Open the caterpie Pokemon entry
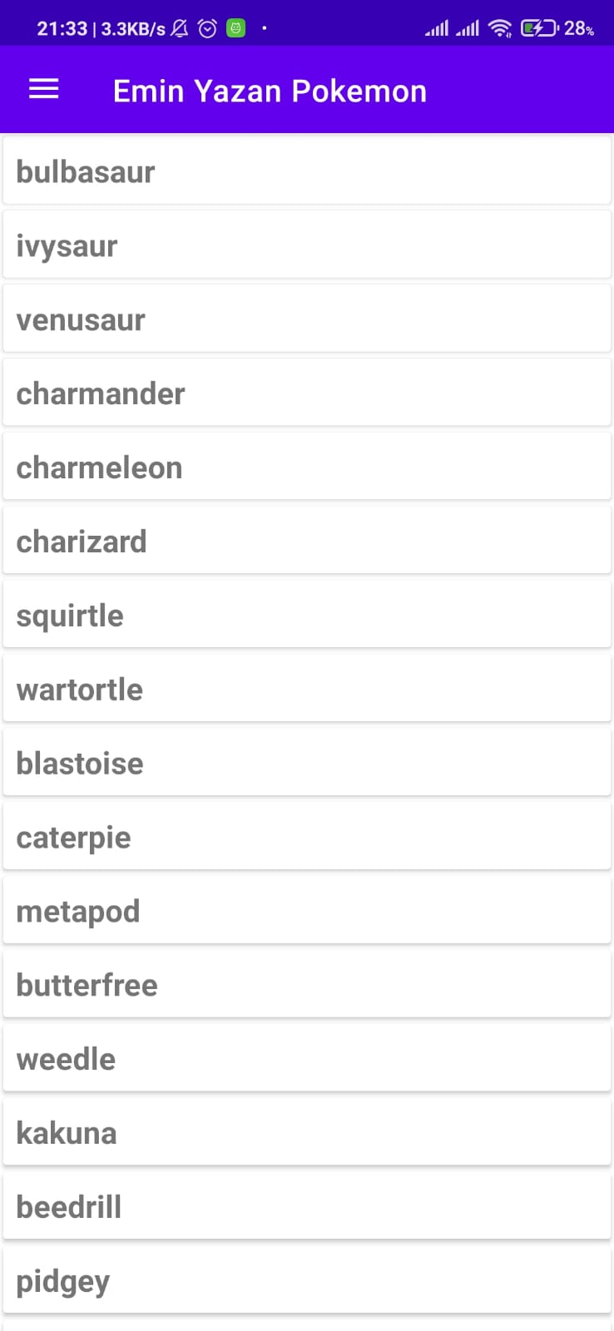This screenshot has width=614, height=1331. coord(307,837)
